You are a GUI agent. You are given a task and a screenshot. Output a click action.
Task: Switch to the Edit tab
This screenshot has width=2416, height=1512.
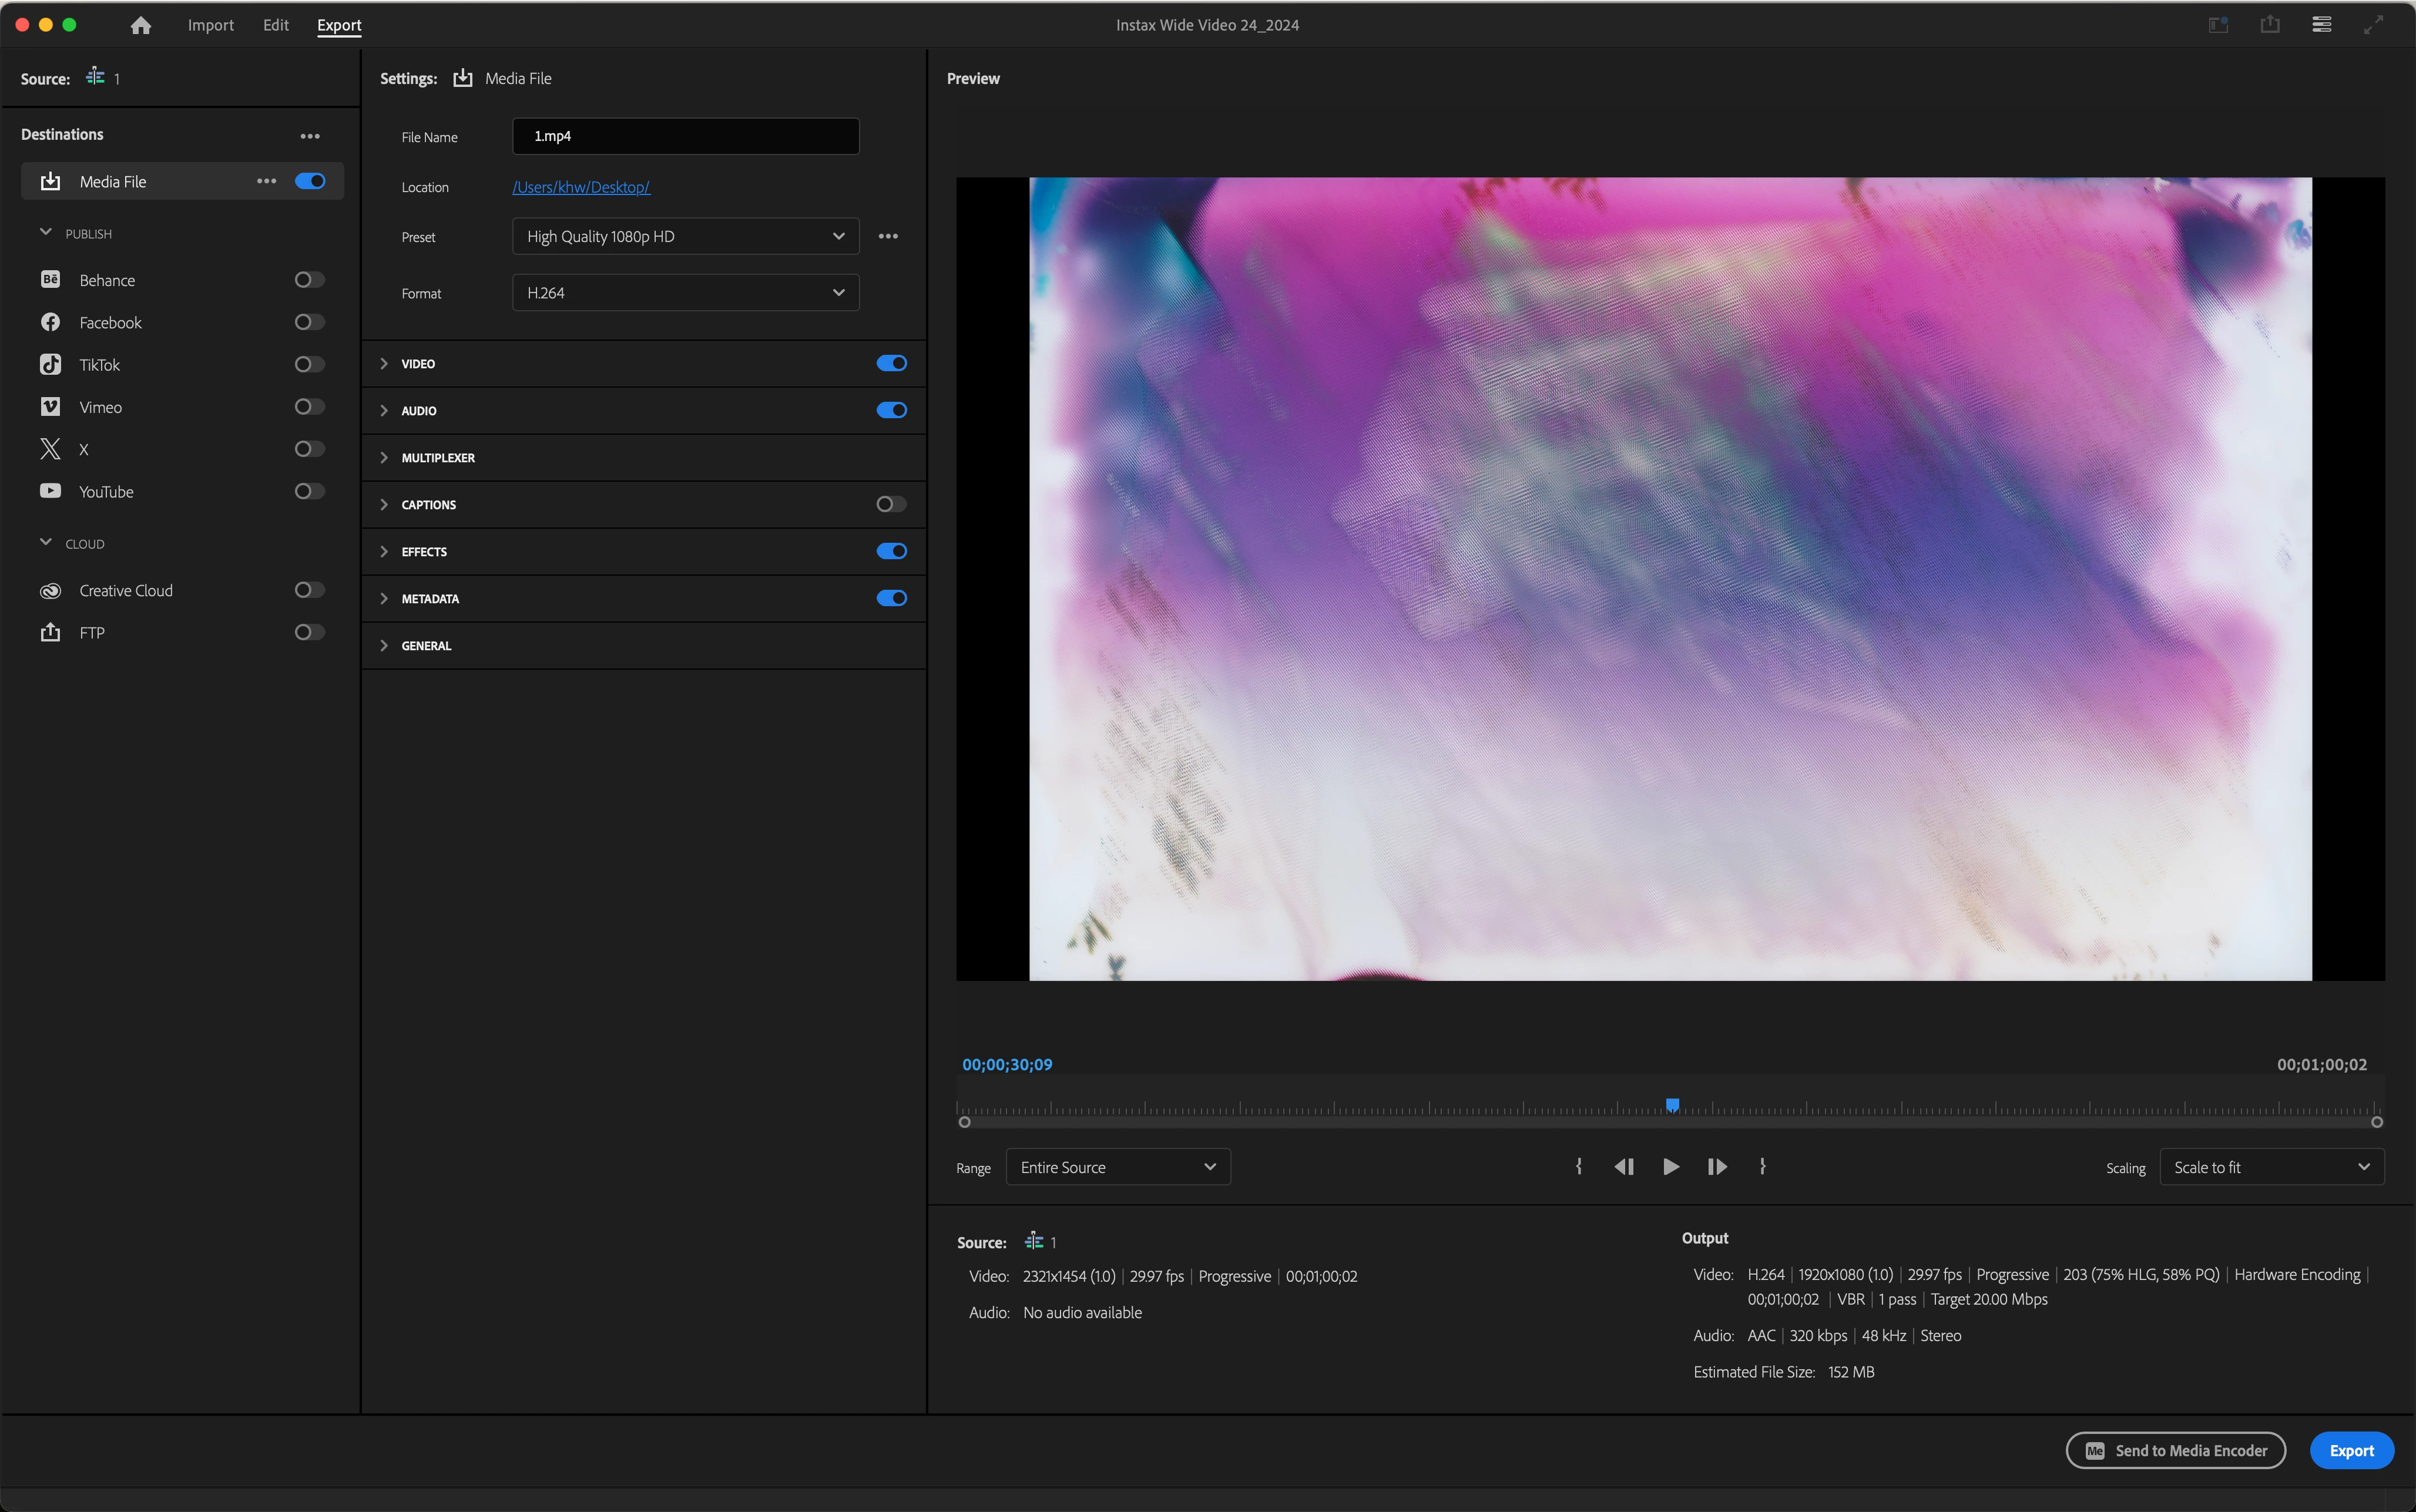click(276, 25)
